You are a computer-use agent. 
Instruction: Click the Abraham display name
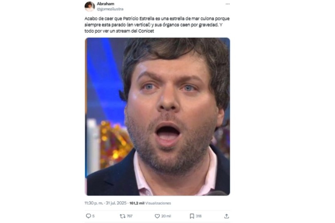pos(106,3)
